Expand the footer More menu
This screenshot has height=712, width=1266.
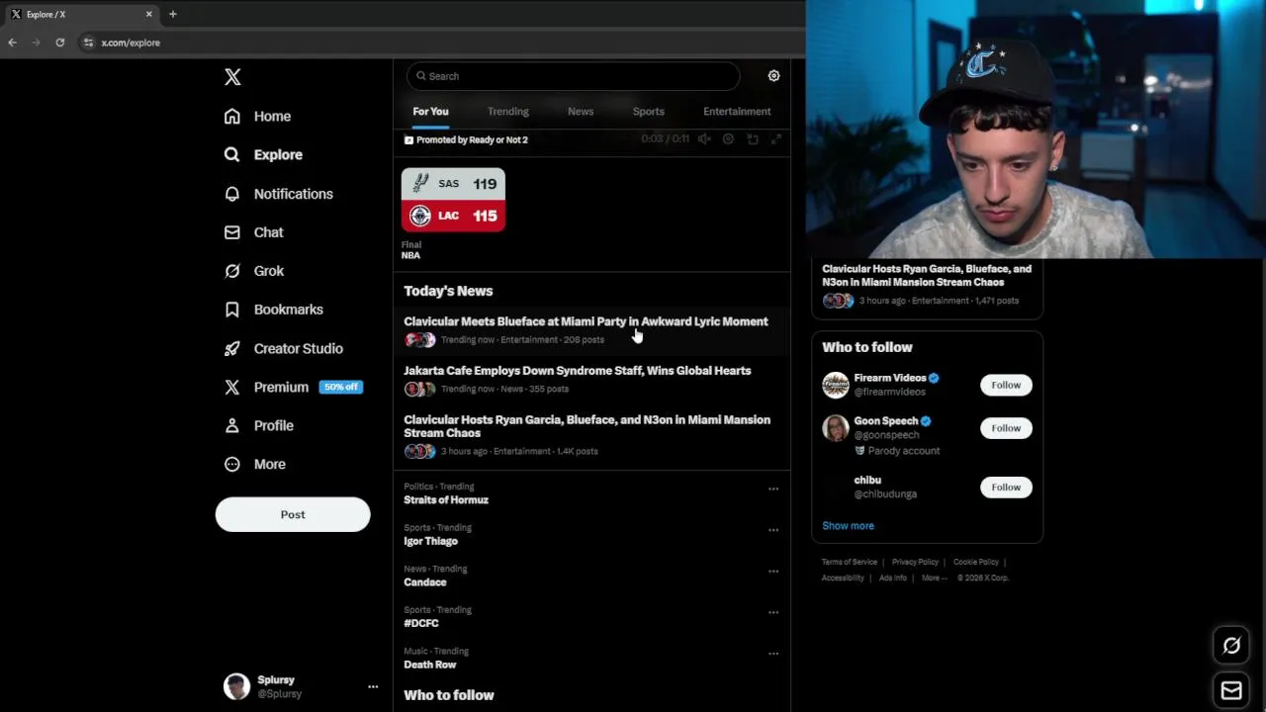[x=935, y=578]
